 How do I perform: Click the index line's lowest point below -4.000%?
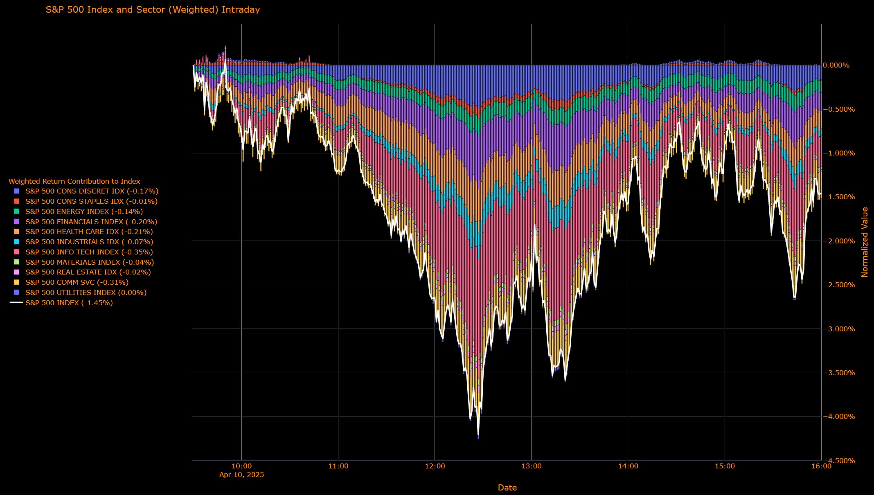[x=478, y=435]
